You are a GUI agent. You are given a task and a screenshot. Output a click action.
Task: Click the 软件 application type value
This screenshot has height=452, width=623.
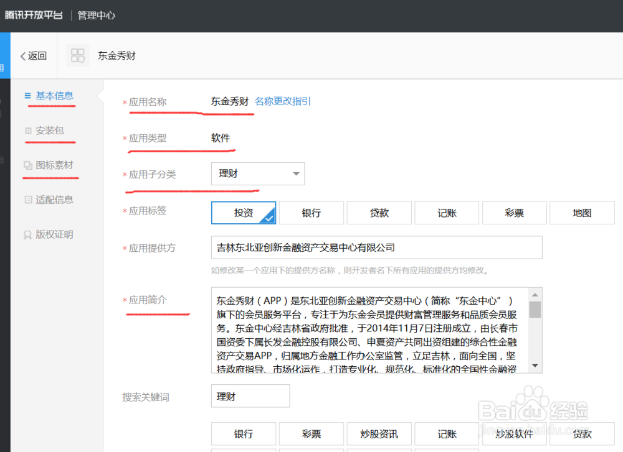point(221,138)
